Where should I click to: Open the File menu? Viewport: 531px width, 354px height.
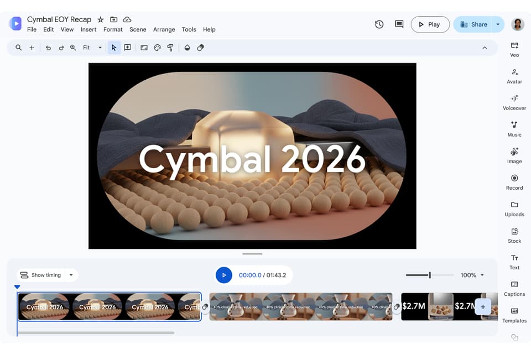[32, 29]
